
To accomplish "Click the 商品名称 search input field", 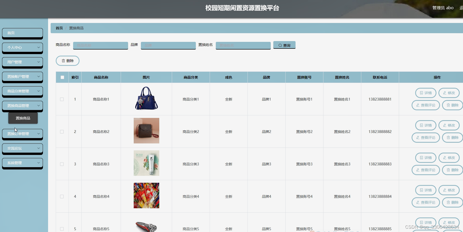I will point(100,45).
